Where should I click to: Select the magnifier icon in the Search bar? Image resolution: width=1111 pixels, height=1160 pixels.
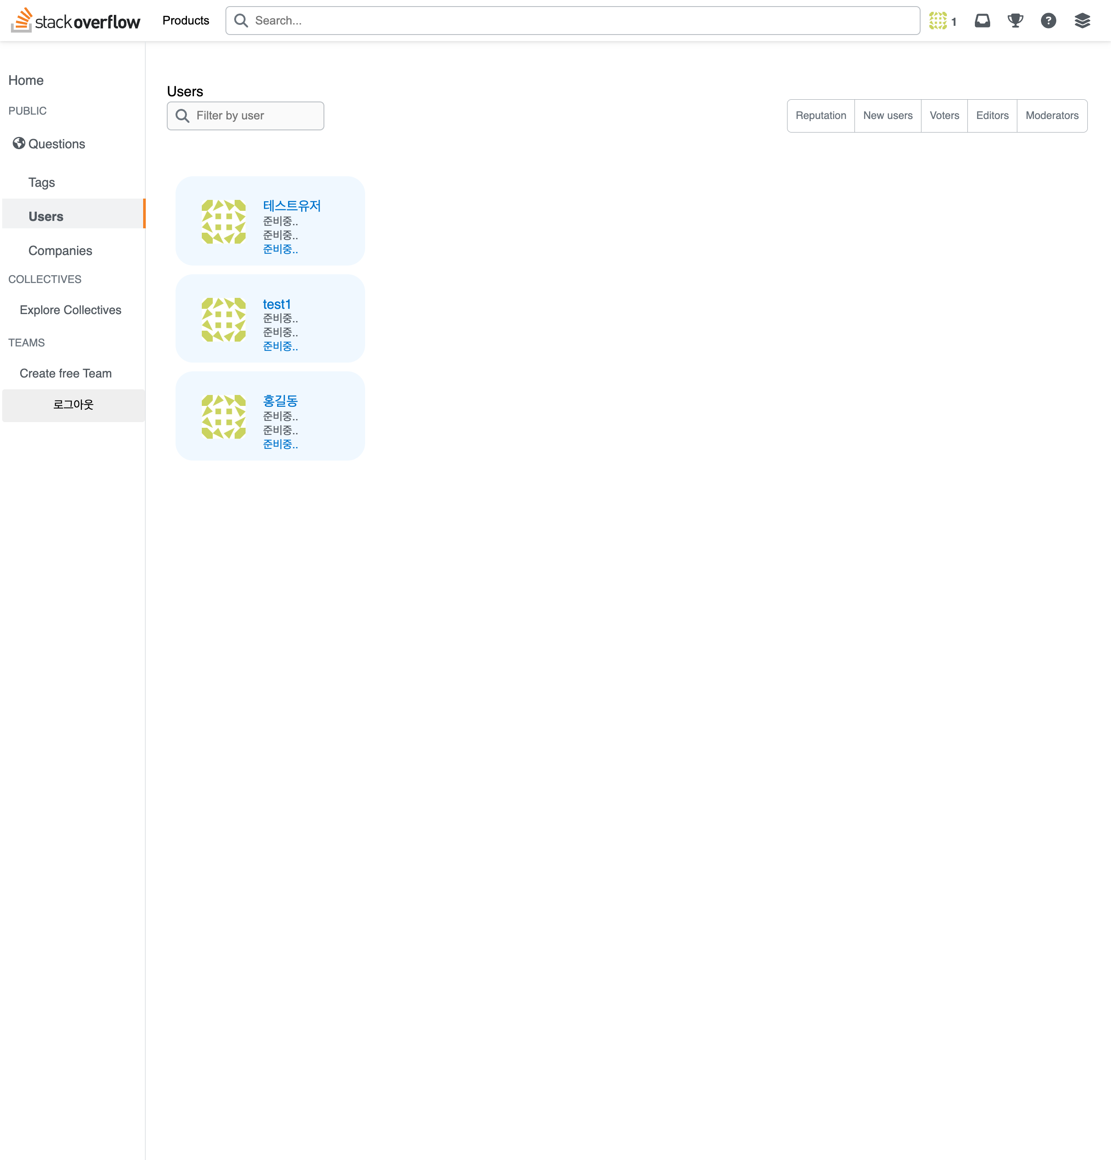(241, 21)
